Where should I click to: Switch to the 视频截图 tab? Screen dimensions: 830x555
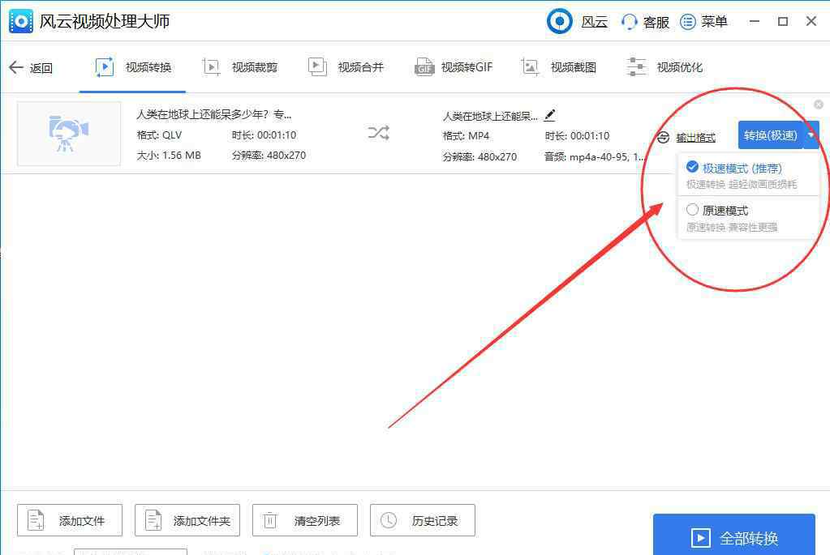click(x=558, y=68)
